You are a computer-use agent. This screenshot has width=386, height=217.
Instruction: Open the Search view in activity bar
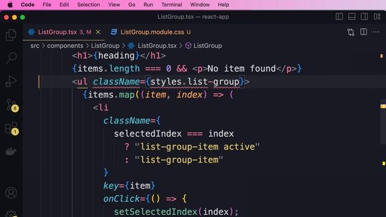[11, 58]
